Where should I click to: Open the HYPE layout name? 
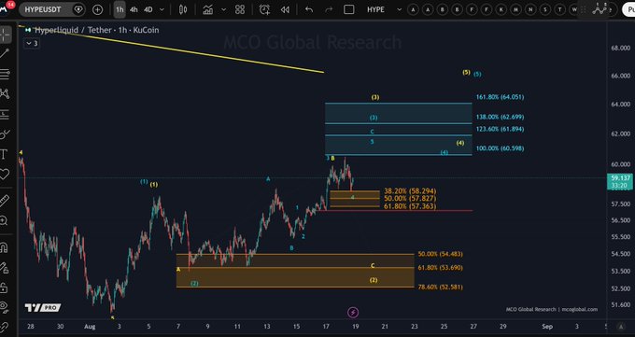375,9
